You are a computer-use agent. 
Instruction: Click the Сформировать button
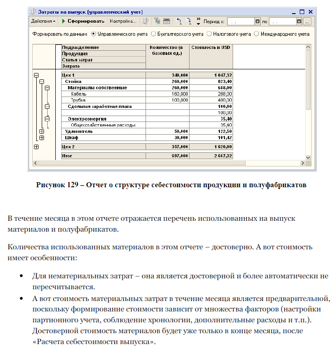(x=83, y=21)
